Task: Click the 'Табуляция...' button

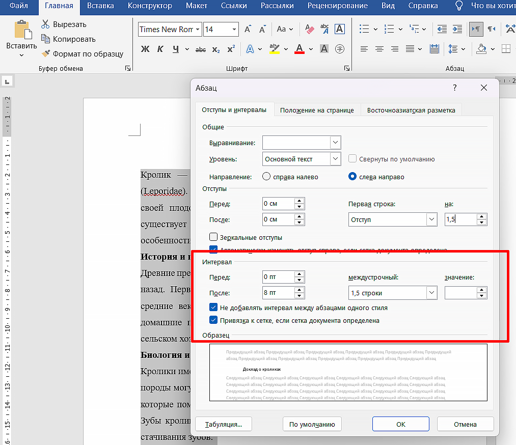Action: pos(224,424)
